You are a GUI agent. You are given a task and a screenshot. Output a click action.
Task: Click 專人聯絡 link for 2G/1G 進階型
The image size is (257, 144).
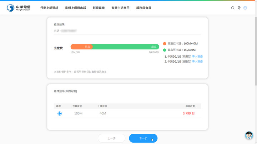click(x=197, y=62)
